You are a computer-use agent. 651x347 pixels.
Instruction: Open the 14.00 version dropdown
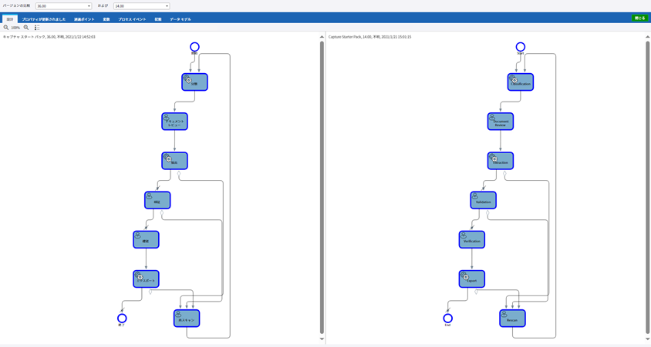pyautogui.click(x=142, y=6)
